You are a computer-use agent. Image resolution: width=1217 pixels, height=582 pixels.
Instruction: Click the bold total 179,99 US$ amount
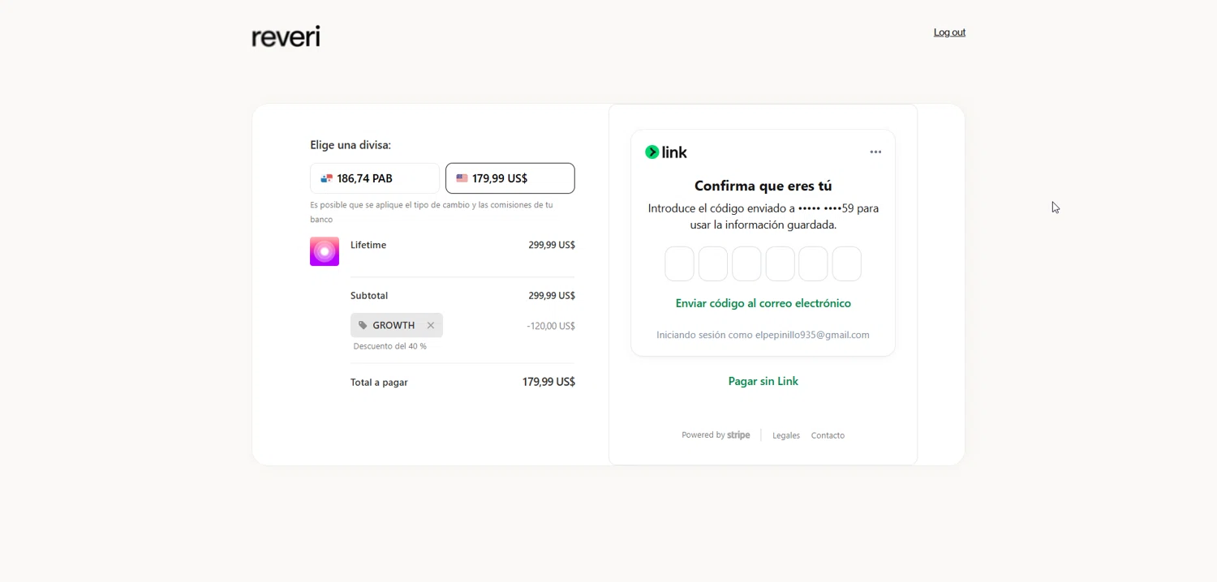pyautogui.click(x=548, y=382)
